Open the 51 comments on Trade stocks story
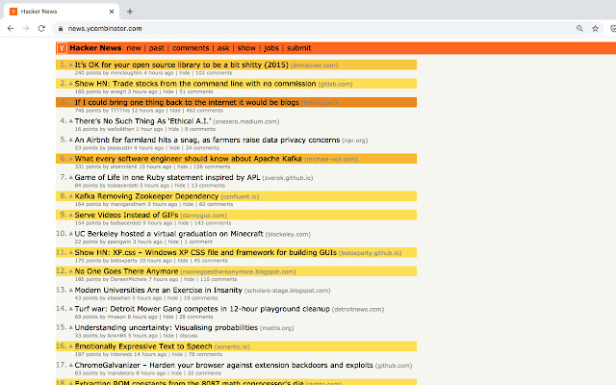The image size is (616, 385). [x=196, y=91]
